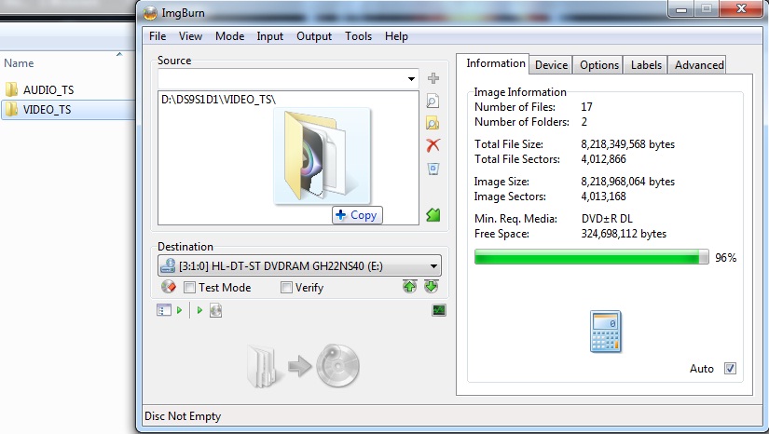This screenshot has width=769, height=434.
Task: Click the add source plus icon
Action: [x=433, y=78]
